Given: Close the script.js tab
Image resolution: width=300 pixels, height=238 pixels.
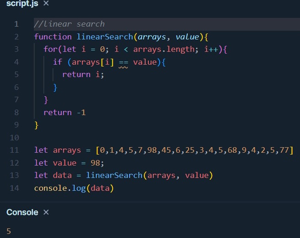Looking at the screenshot, I should coord(46,3).
